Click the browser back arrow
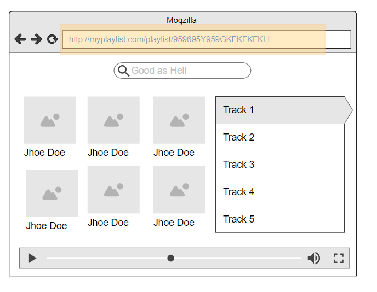This screenshot has width=377, height=292. 20,39
